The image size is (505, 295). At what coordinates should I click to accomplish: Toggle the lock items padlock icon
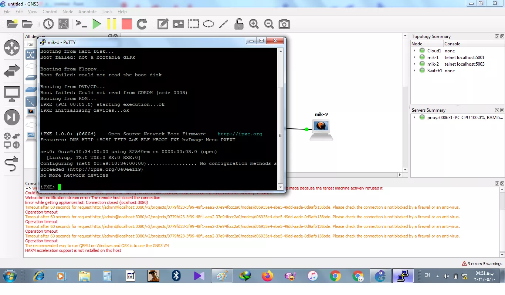pos(239,24)
